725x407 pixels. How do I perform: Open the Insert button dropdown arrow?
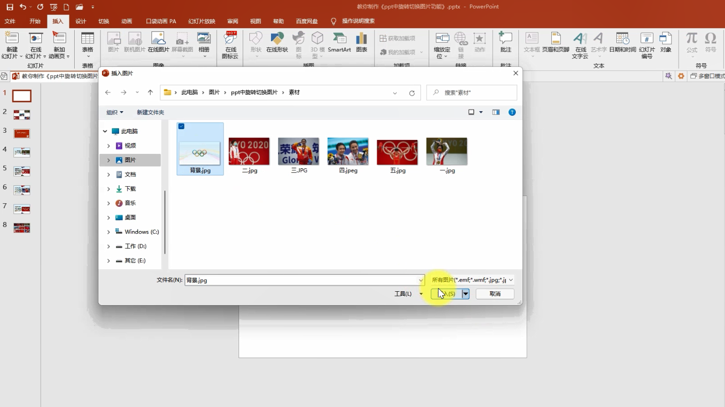(x=466, y=294)
